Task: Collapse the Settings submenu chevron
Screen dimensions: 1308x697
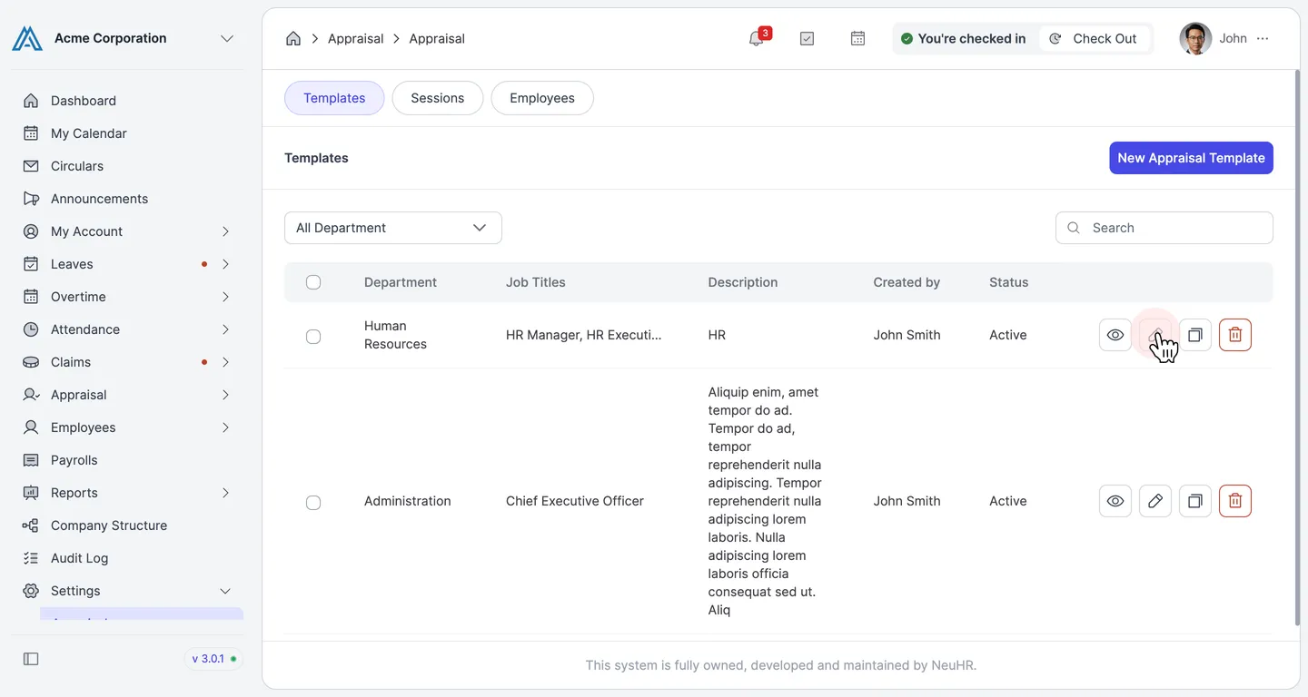Action: (225, 591)
